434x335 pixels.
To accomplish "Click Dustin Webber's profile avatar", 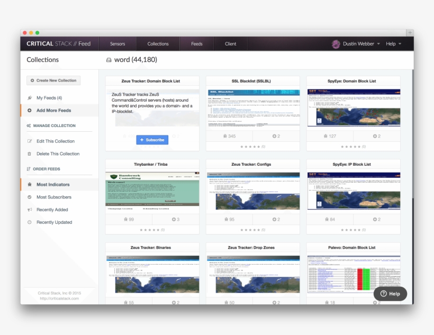I will point(336,44).
